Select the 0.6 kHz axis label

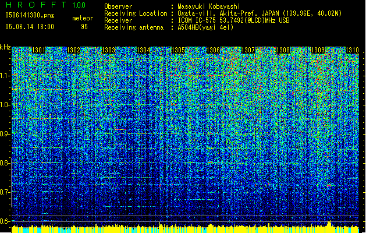pyautogui.click(x=5, y=221)
